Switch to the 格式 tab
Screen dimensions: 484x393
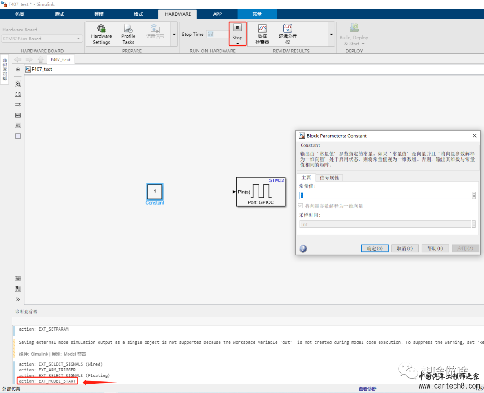pyautogui.click(x=138, y=14)
